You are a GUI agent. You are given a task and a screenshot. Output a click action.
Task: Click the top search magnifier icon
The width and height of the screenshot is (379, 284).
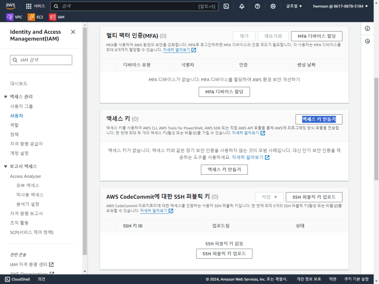click(x=56, y=6)
